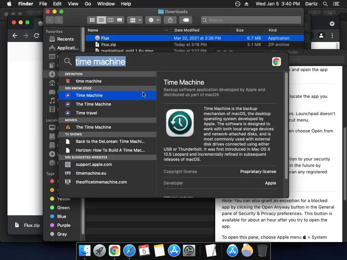Image resolution: width=347 pixels, height=260 pixels.
Task: Select the Blue tag color dot
Action: [52, 216]
